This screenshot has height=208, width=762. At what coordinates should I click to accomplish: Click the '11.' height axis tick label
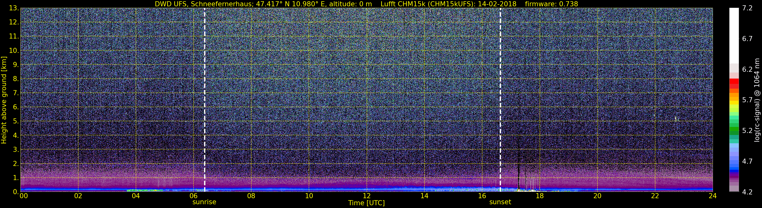pyautogui.click(x=14, y=37)
